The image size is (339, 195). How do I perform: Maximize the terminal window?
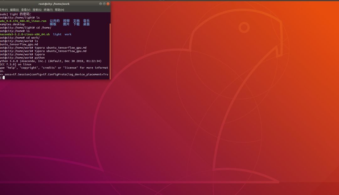tap(104, 4)
